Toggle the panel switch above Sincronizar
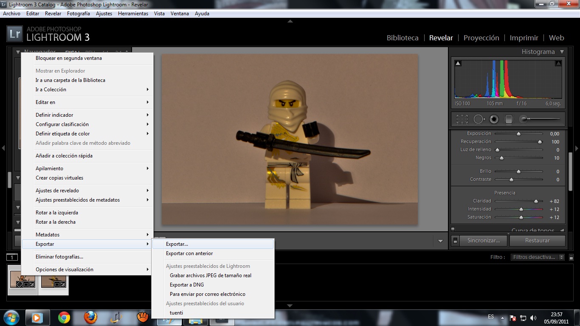 pos(453,229)
